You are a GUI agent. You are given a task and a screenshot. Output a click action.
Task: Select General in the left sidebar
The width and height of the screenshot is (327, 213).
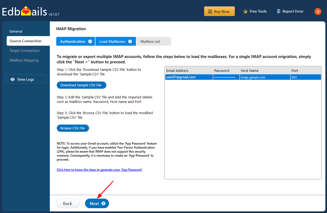(16, 31)
